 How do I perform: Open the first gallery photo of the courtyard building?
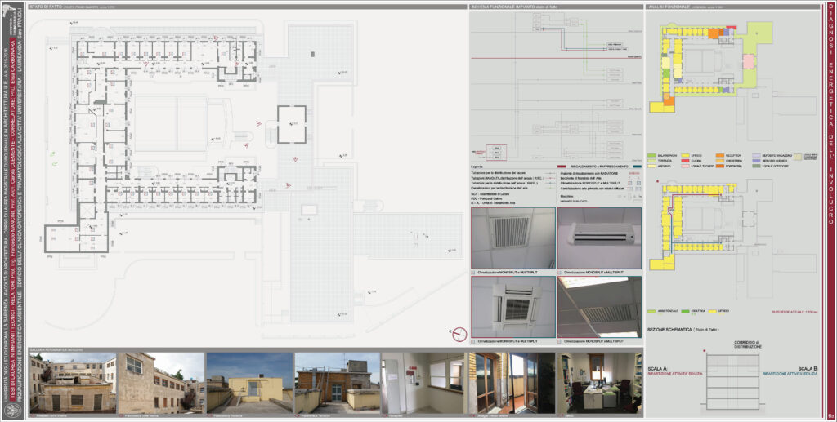point(73,383)
